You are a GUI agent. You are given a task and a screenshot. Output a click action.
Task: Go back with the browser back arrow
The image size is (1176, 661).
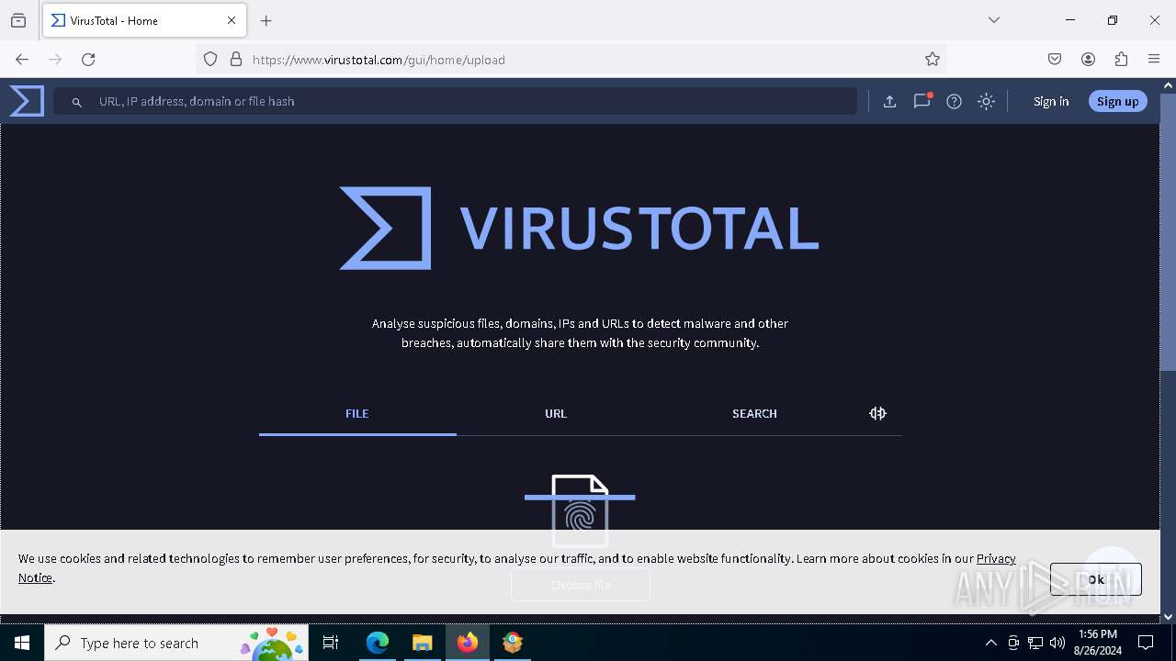pyautogui.click(x=22, y=60)
